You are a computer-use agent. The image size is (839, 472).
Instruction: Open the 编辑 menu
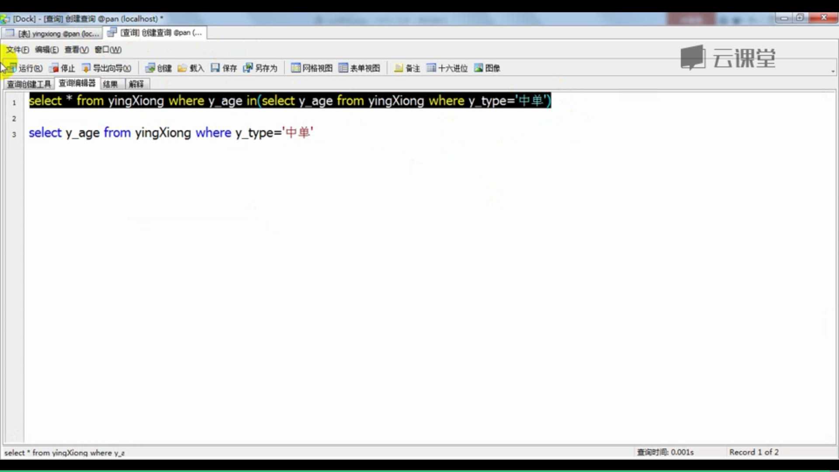47,50
